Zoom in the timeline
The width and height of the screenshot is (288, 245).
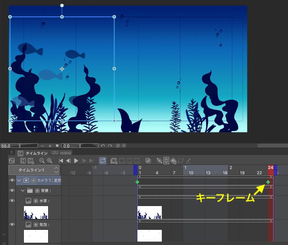pyautogui.click(x=50, y=161)
